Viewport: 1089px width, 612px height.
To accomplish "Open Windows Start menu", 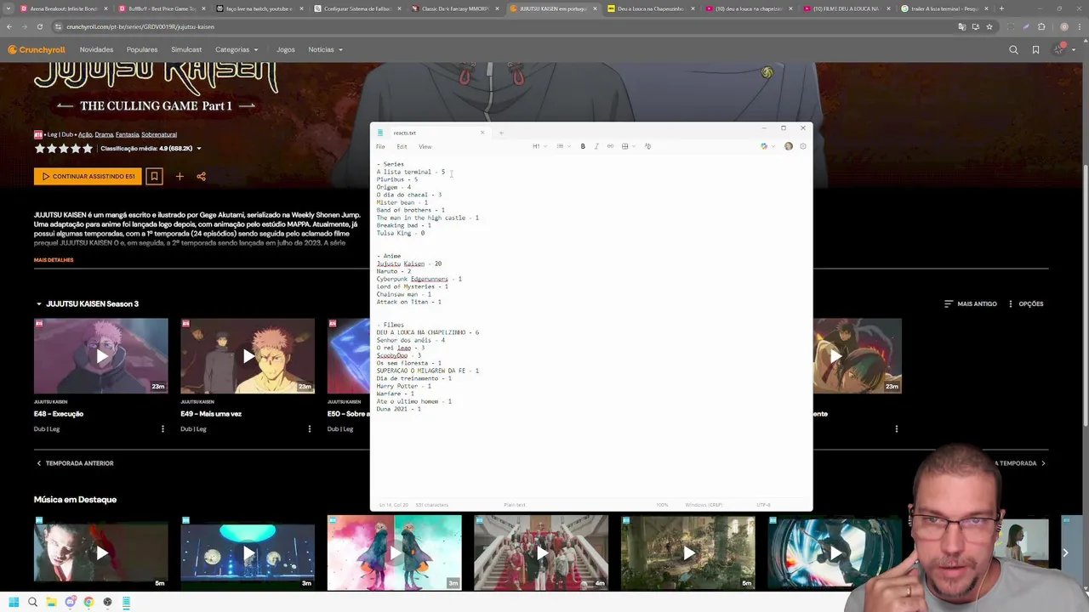I will point(14,602).
